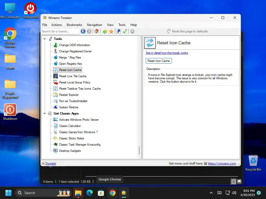Click the Merge *.Reg Files icon
The height and width of the screenshot is (199, 266).
pos(56,58)
